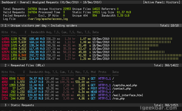Click the Log Size value 61.37 MiB
The height and width of the screenshot is (111, 182).
coord(124,12)
